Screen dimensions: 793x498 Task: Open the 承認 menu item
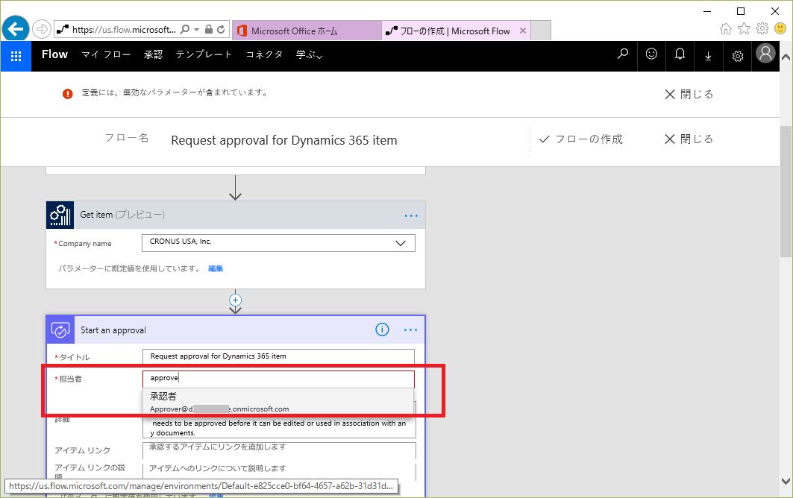pyautogui.click(x=153, y=54)
